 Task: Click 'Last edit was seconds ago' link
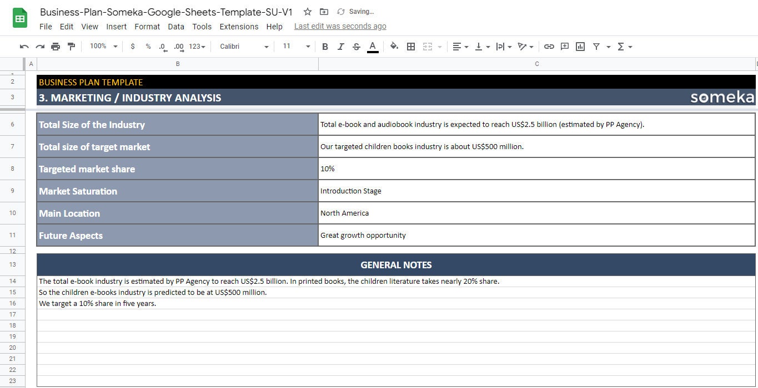click(x=340, y=26)
